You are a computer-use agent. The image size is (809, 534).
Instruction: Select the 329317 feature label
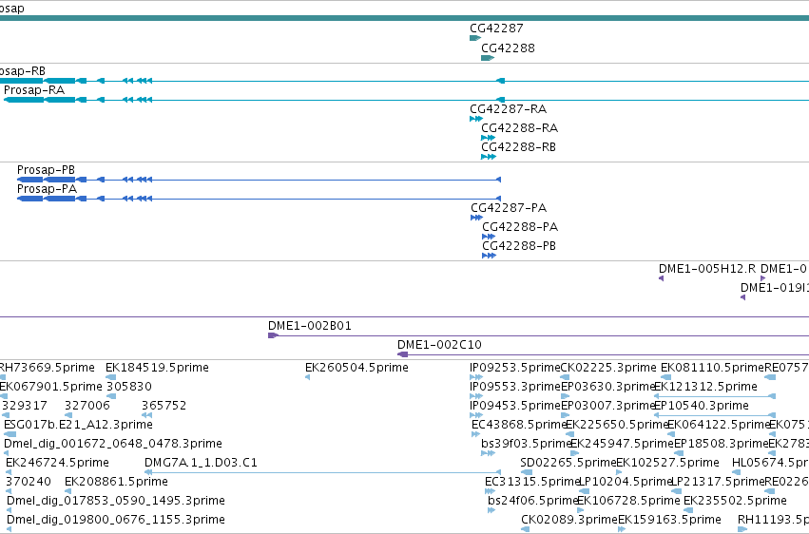tap(25, 406)
